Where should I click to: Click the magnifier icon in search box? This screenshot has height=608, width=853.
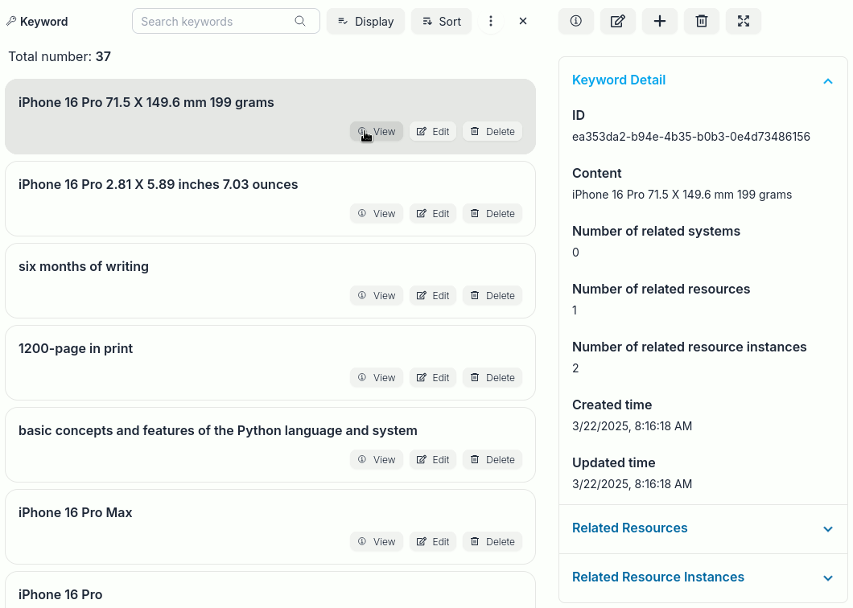(299, 21)
